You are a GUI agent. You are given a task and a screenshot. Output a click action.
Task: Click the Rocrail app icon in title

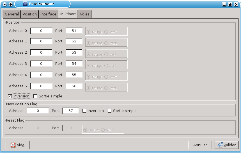click(25, 4)
